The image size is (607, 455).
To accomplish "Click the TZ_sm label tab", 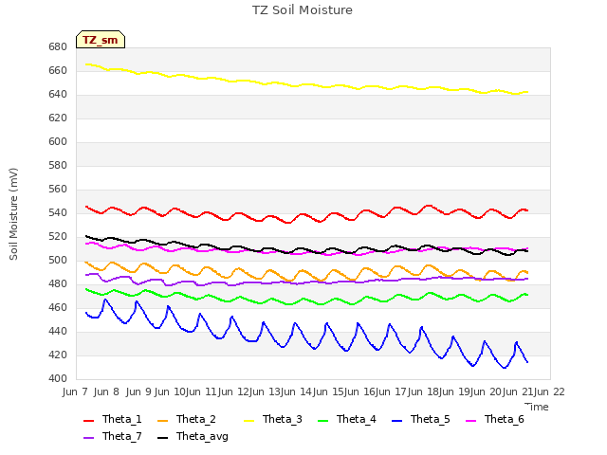I will point(101,40).
